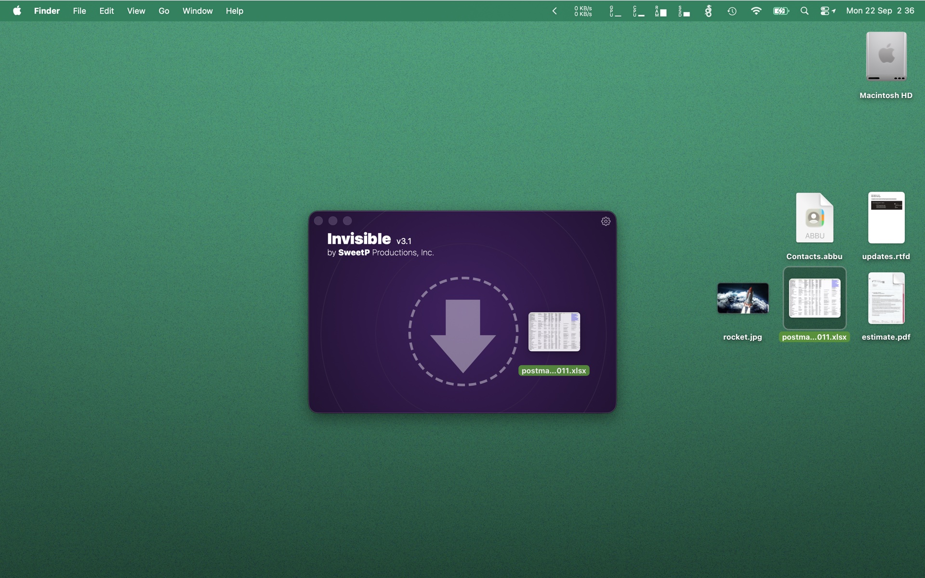Click the rocket.jpg file name label
This screenshot has height=578, width=925.
(742, 337)
